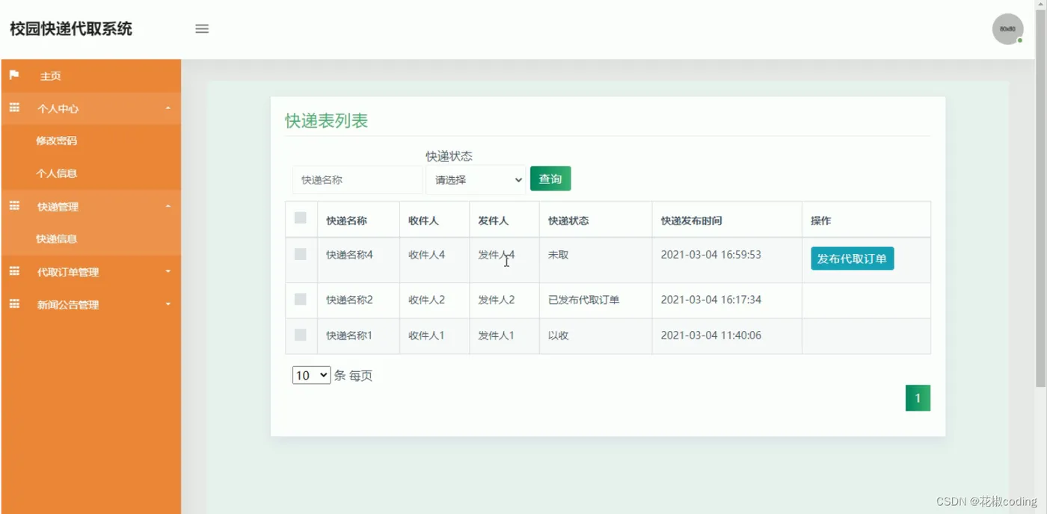Screen dimensions: 1047x514
Task: Expand 代取订单管理 using its arrow
Action: [168, 272]
